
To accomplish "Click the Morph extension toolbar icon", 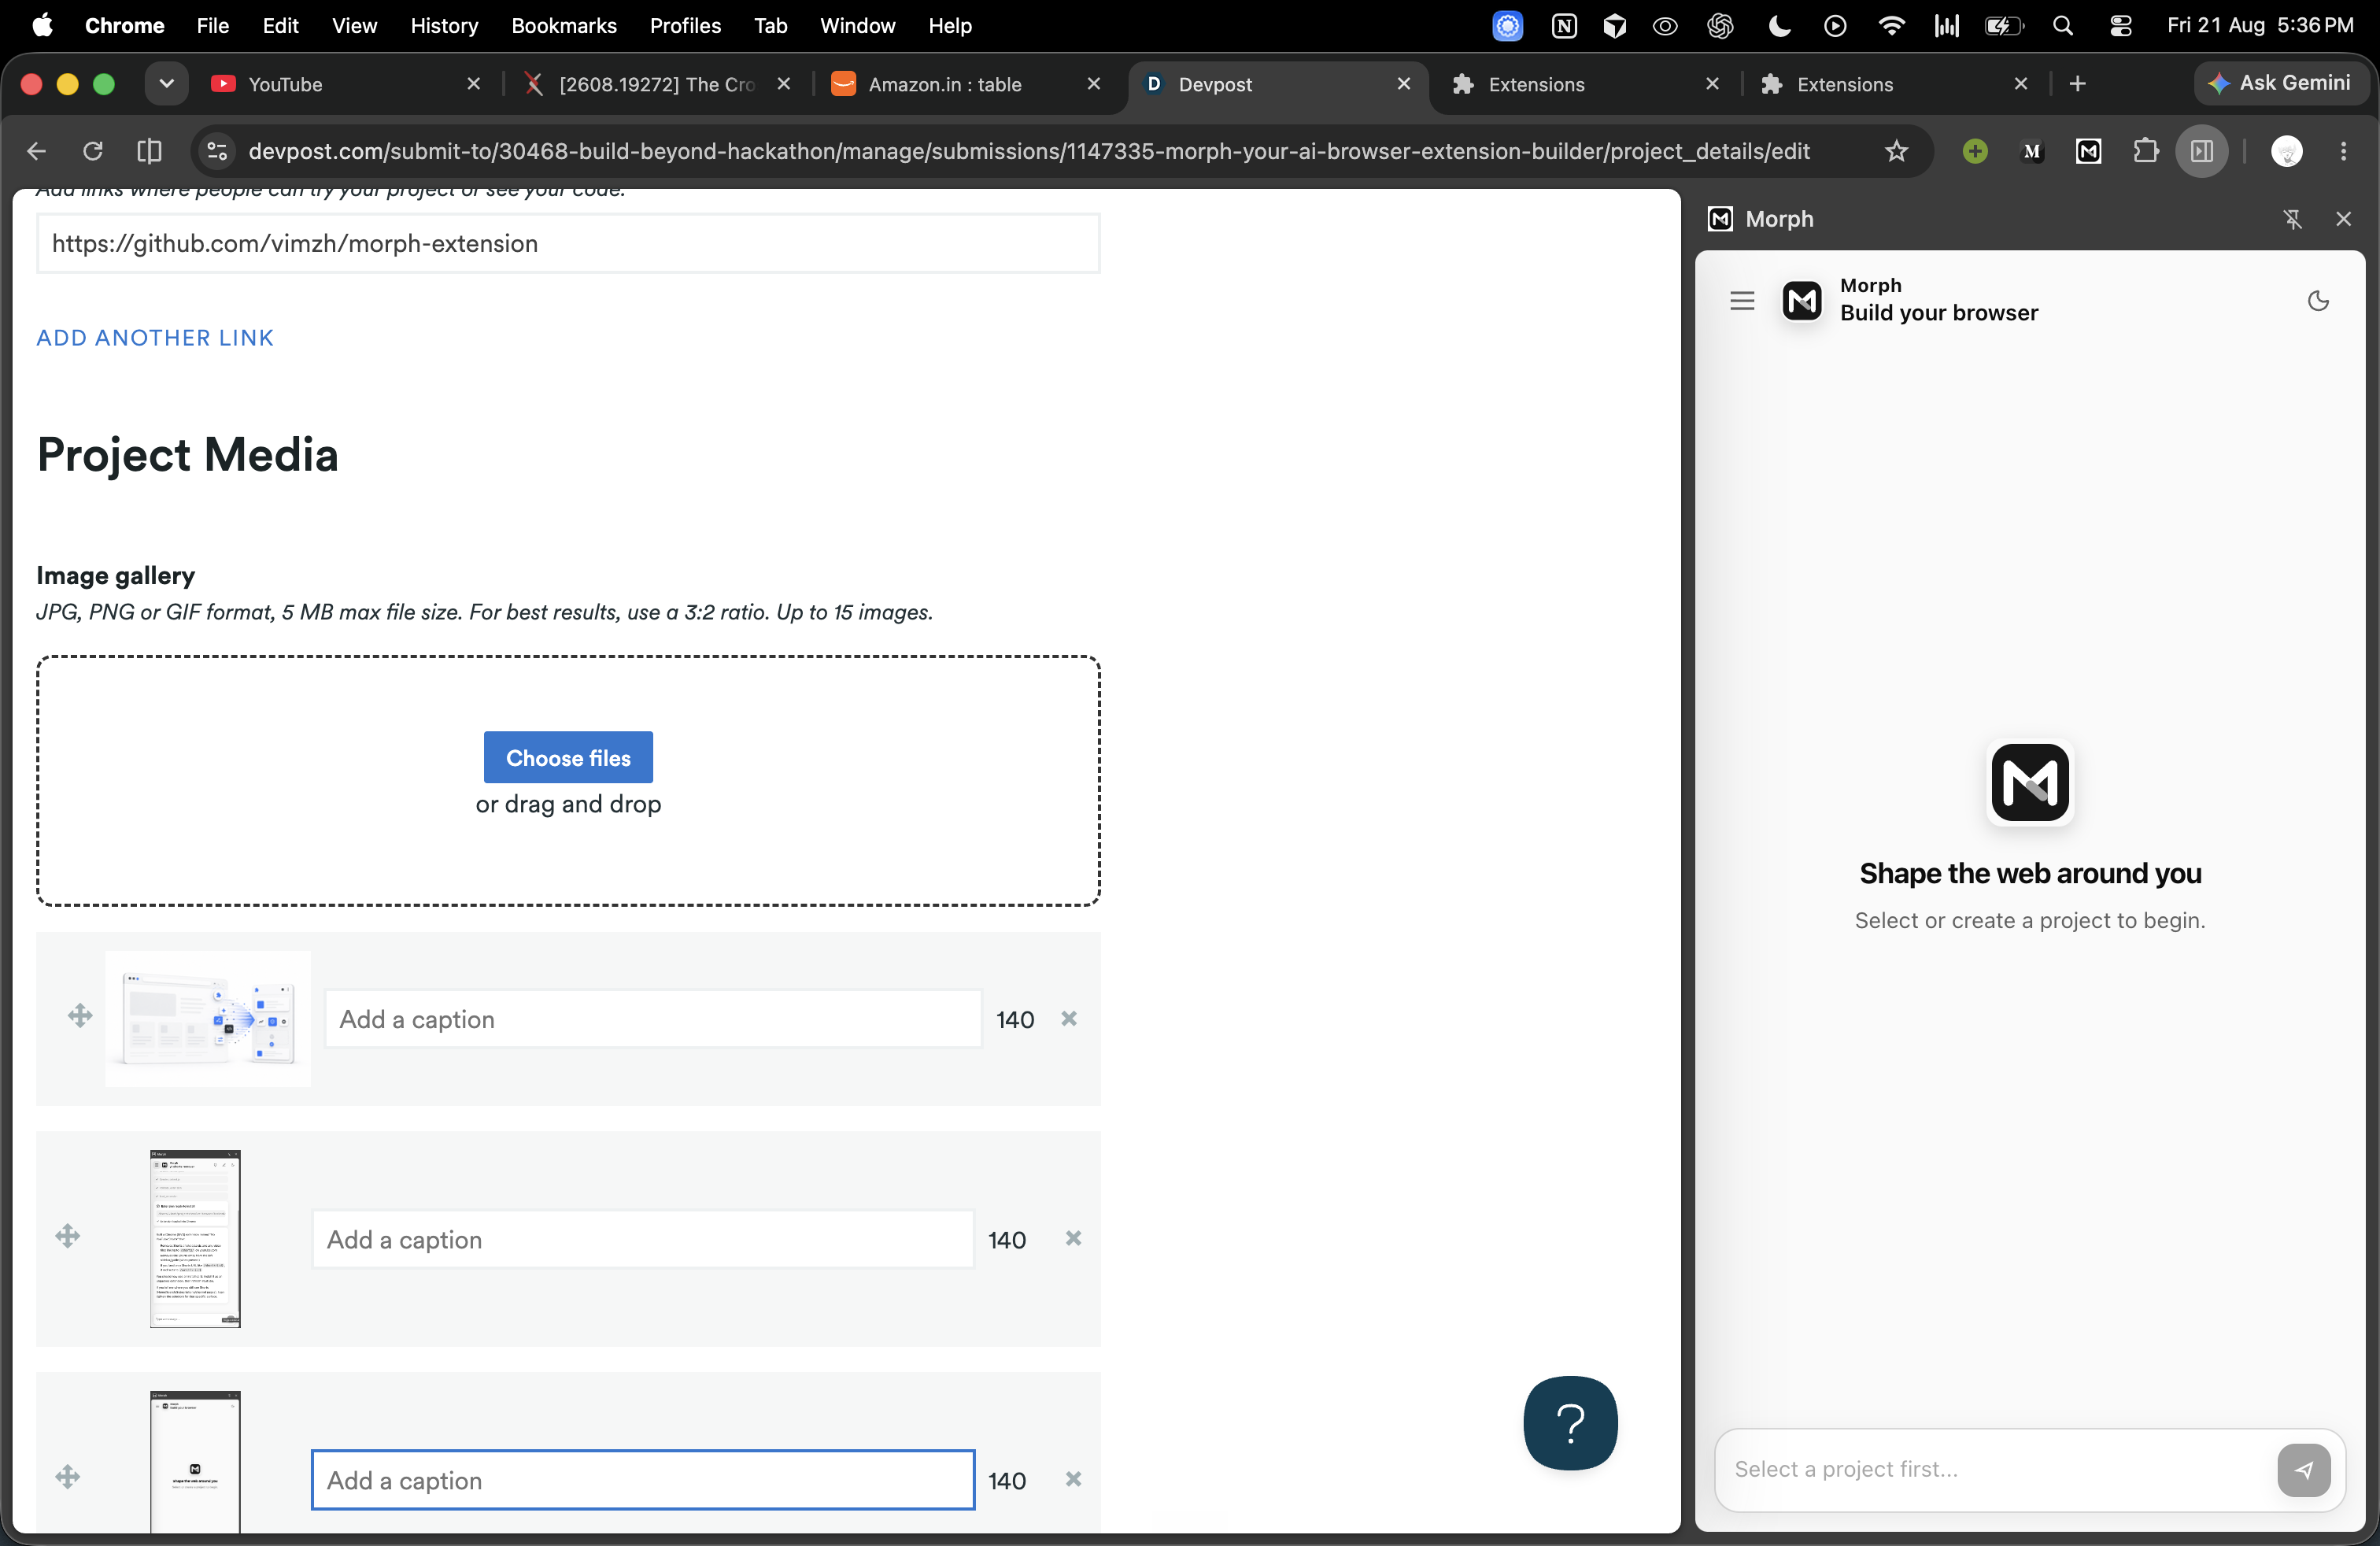I will click(2088, 152).
